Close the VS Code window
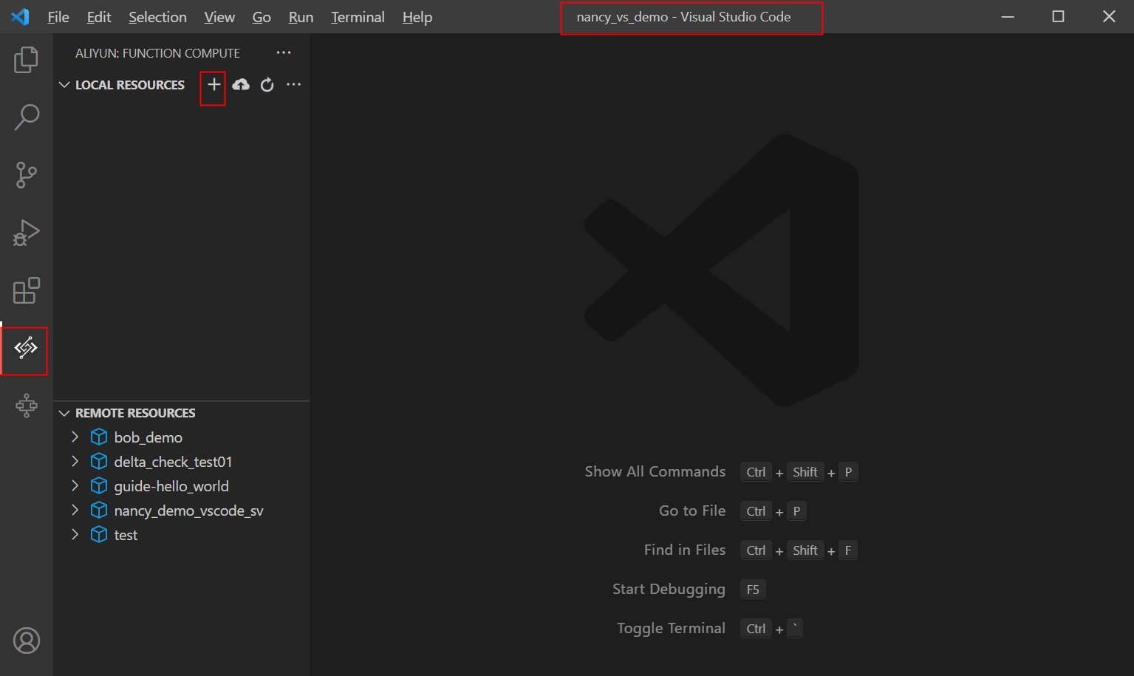Viewport: 1134px width, 676px height. pos(1109,16)
